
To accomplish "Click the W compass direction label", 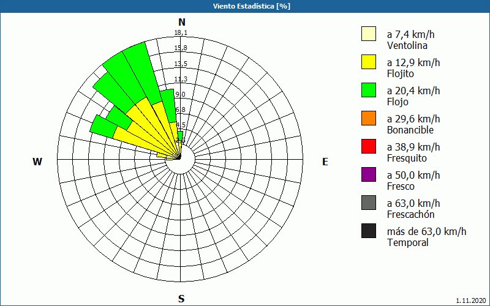I will coord(37,162).
